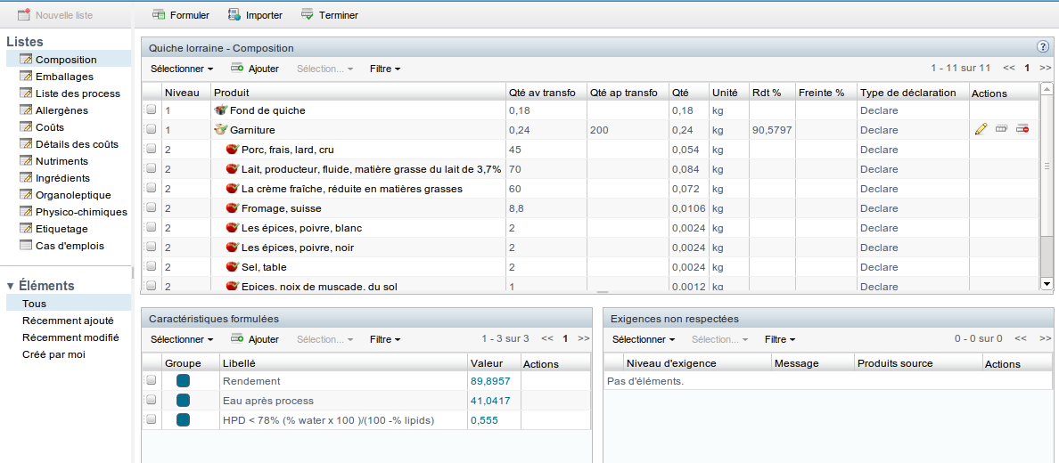Click the Récemment modifié filter link
This screenshot has height=463, width=1059.
[70, 337]
